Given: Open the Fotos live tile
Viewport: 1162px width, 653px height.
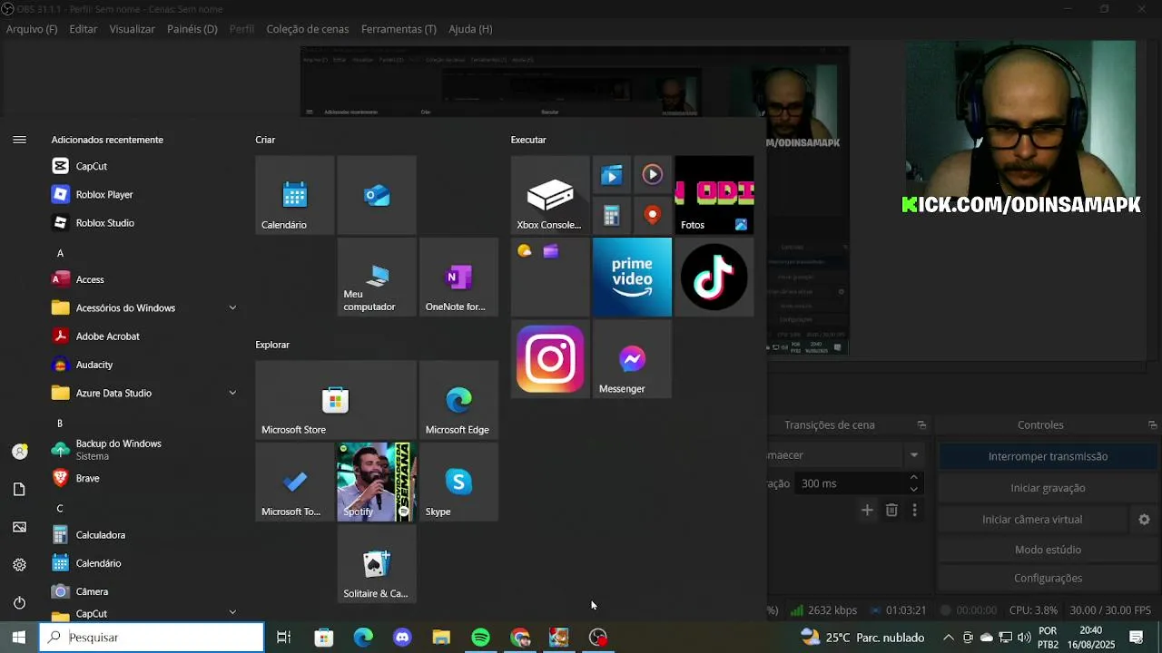Looking at the screenshot, I should click(x=714, y=195).
